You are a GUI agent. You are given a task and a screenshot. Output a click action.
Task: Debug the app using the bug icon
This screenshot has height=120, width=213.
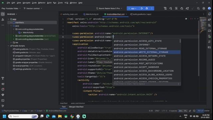pos(147,8)
